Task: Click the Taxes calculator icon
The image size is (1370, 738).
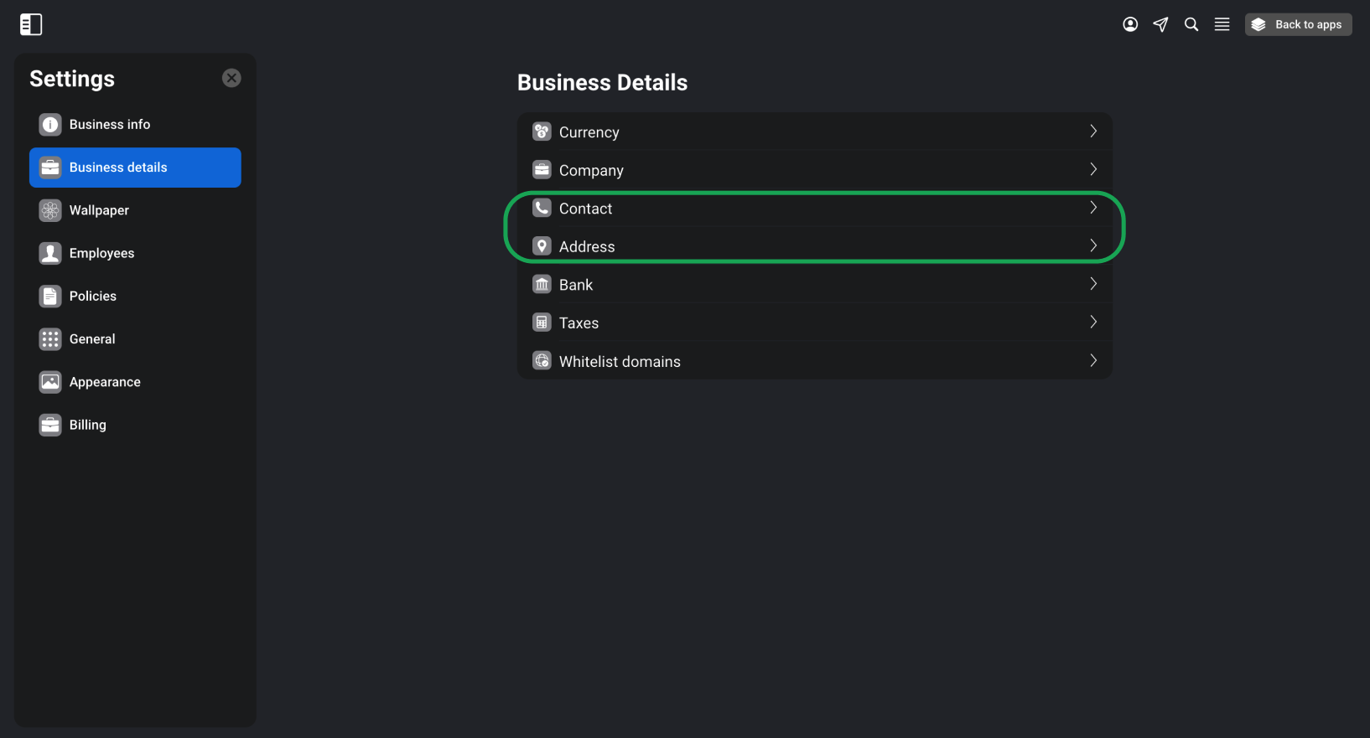Action: (x=542, y=323)
